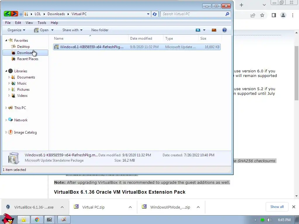Refresh the Virtual PC folder view

click(x=155, y=14)
